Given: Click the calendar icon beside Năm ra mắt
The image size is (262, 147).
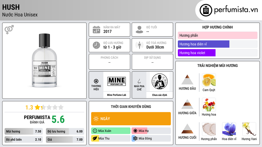Looking at the screenshot, I should (96, 30).
